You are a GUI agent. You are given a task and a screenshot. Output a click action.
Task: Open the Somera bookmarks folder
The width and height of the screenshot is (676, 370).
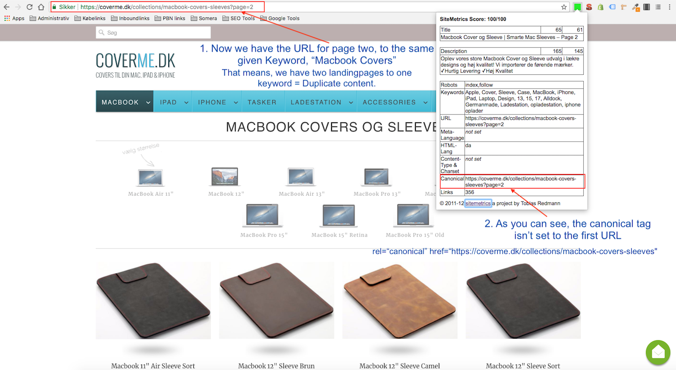[204, 18]
